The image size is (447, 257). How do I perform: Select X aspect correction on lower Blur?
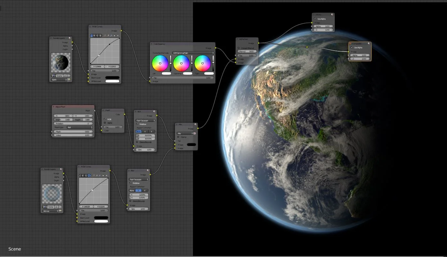[145, 190]
